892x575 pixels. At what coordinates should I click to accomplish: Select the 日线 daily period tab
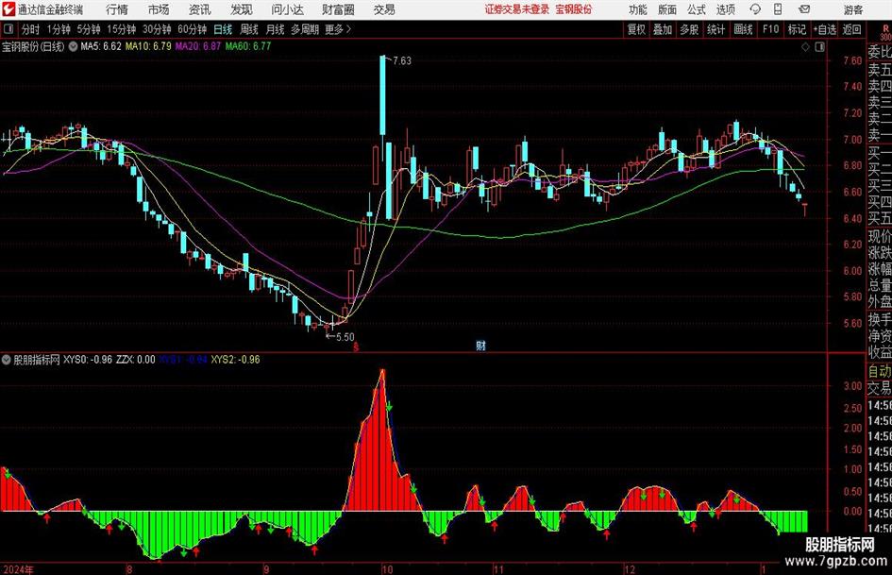[x=223, y=29]
